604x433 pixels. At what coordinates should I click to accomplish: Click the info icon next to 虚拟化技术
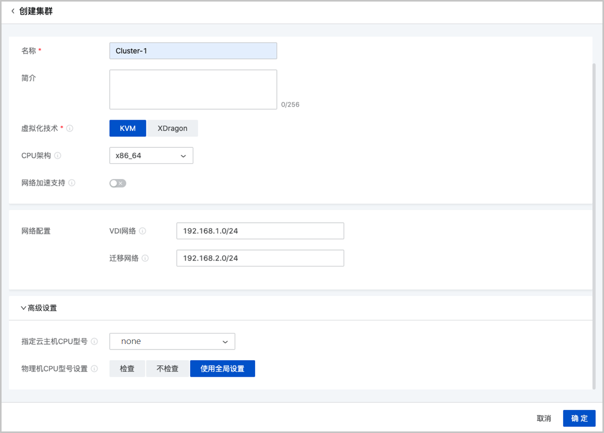point(70,128)
